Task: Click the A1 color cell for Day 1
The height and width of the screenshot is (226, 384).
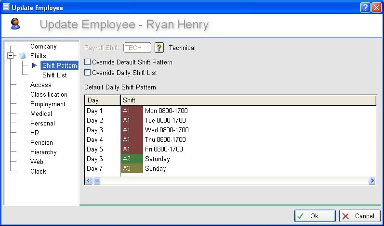Action: pyautogui.click(x=132, y=111)
